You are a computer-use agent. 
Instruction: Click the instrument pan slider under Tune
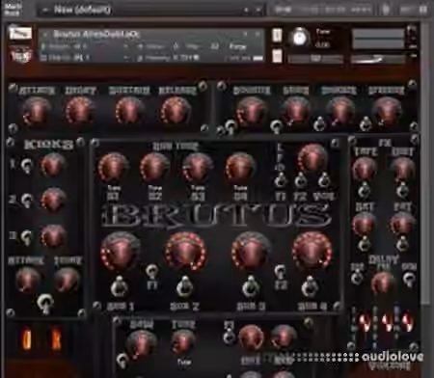[315, 59]
